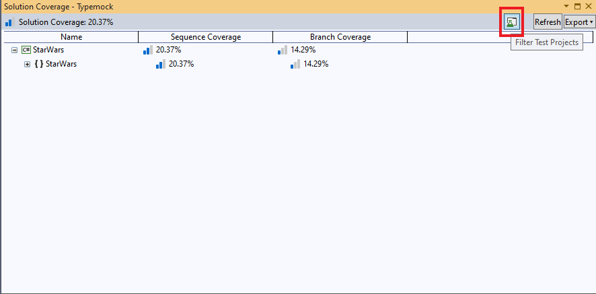Click the Refresh button
This screenshot has height=294, width=596.
(548, 22)
